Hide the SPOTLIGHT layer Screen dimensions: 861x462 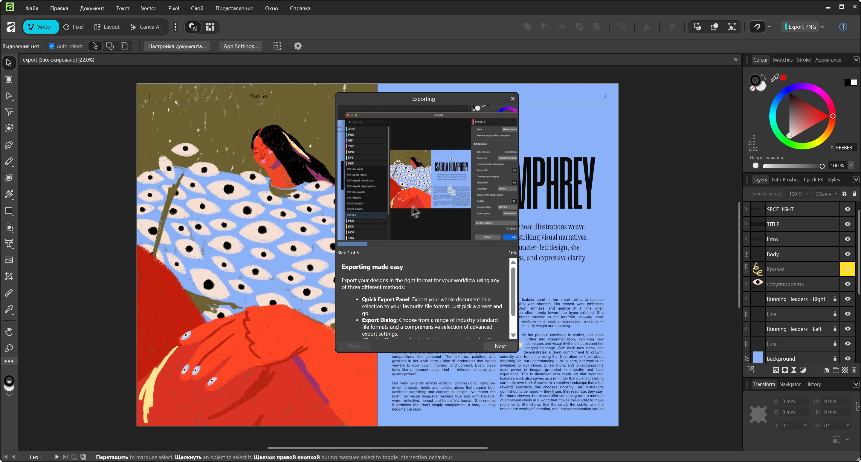coord(847,209)
